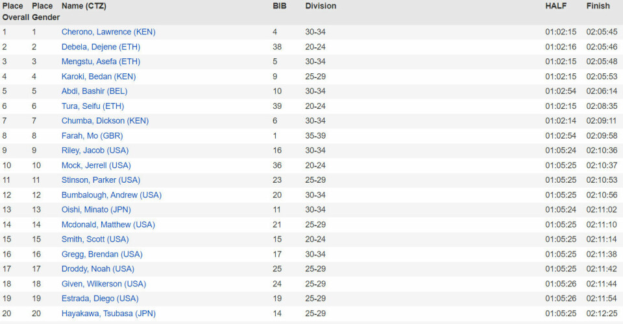The width and height of the screenshot is (623, 324).
Task: Select Riley, Jacob (USA) name link
Action: [95, 151]
